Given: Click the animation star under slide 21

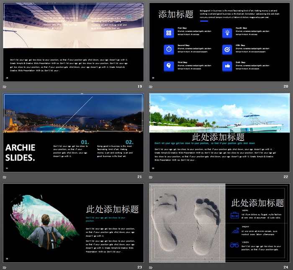Looking at the screenshot, I should 5,177.
